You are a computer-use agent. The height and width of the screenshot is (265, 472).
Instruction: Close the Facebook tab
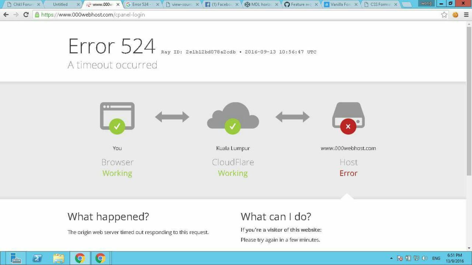coord(237,4)
